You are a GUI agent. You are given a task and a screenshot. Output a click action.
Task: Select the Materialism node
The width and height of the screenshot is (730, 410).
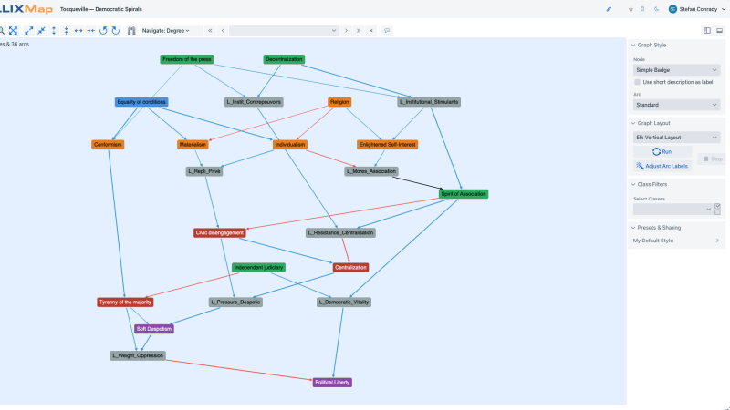pyautogui.click(x=193, y=145)
